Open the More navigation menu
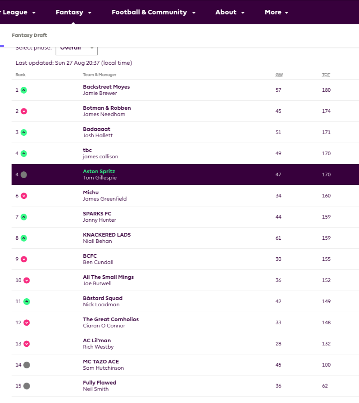Screen dimensions: 359x403 276,12
